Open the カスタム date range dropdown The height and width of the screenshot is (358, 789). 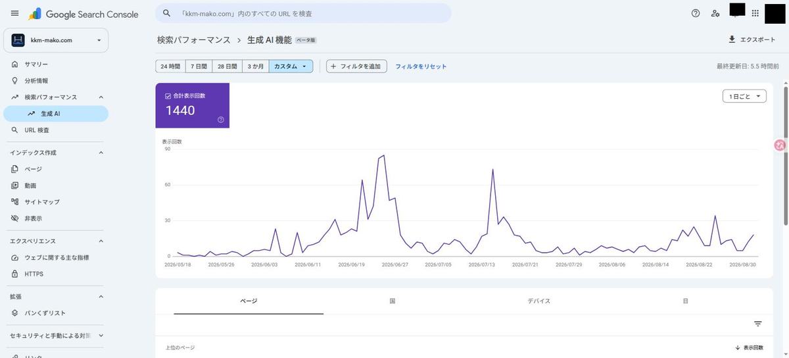click(x=291, y=66)
